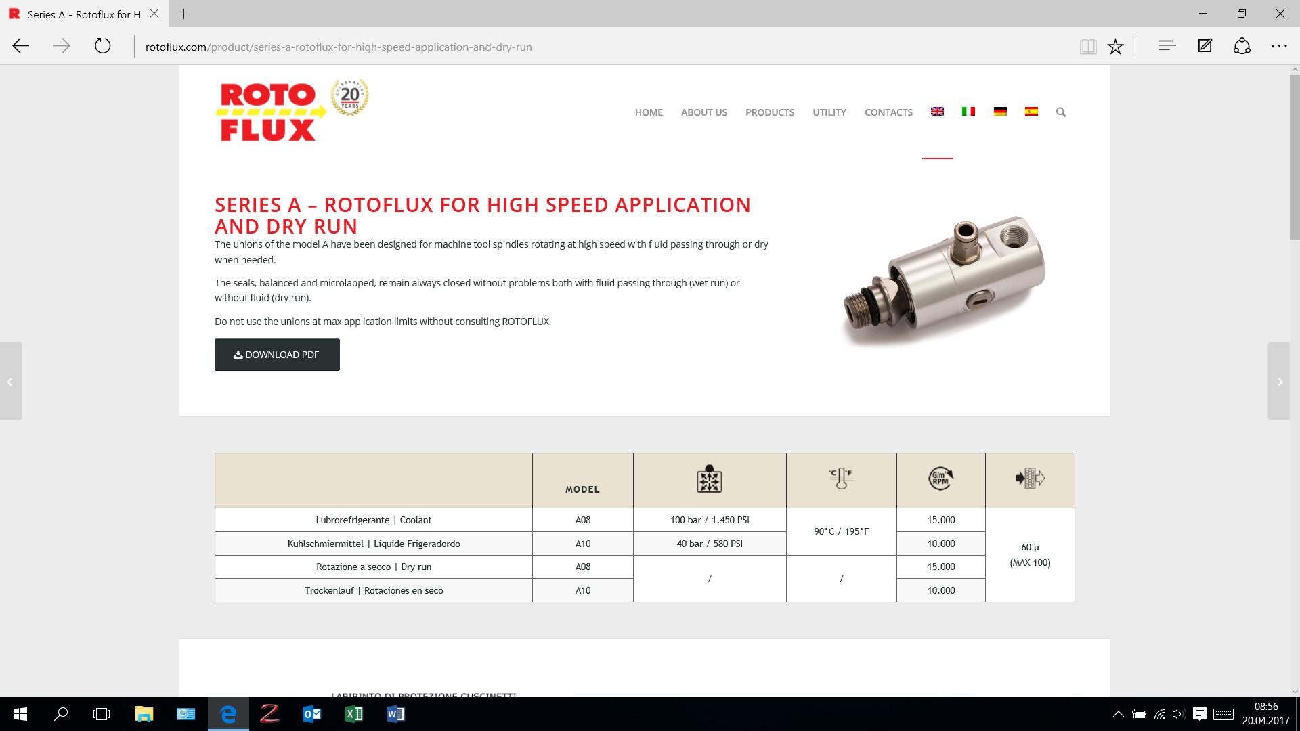Click the site search magnifier icon
Viewport: 1300px width, 731px height.
tap(1061, 112)
